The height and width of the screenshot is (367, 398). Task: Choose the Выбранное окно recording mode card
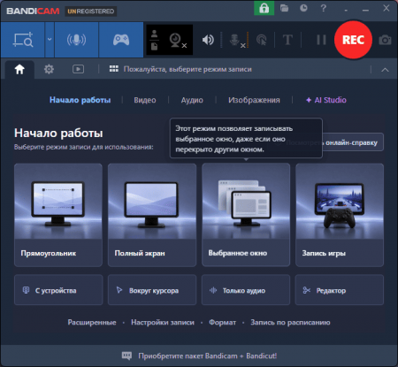pyautogui.click(x=246, y=215)
